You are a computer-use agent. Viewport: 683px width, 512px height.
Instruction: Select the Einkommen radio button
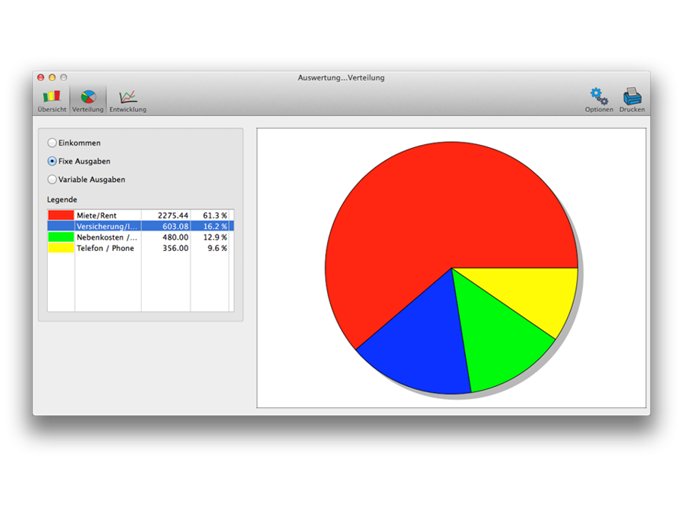pos(52,143)
